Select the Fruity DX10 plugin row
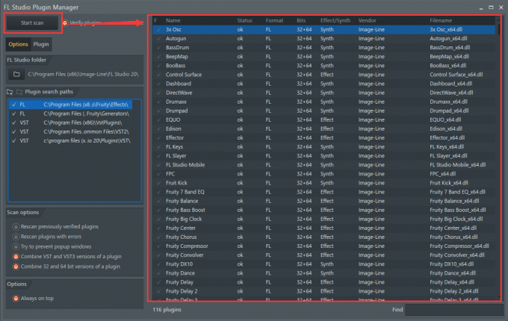The height and width of the screenshot is (321, 508). pos(324,264)
